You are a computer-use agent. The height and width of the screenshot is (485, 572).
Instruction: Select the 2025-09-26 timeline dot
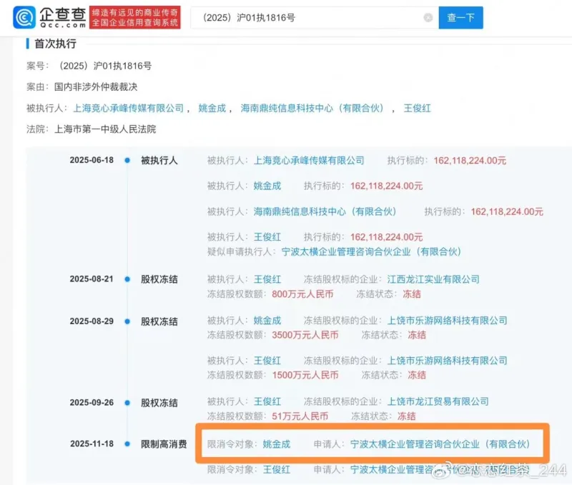(x=127, y=402)
